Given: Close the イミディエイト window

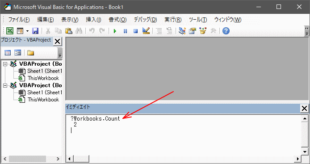Looking at the screenshot, I should [x=304, y=109].
